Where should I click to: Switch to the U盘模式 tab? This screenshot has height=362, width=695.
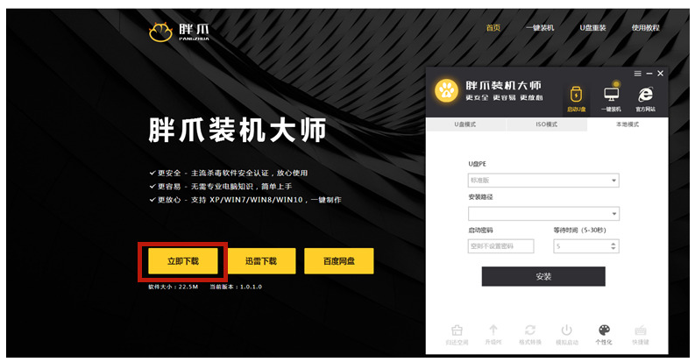(465, 124)
